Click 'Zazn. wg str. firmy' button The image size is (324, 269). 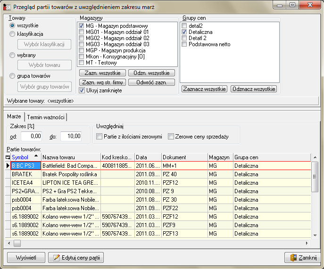coord(102,82)
